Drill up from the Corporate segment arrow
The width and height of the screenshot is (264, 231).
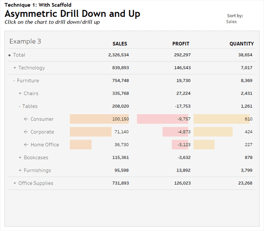[26, 132]
